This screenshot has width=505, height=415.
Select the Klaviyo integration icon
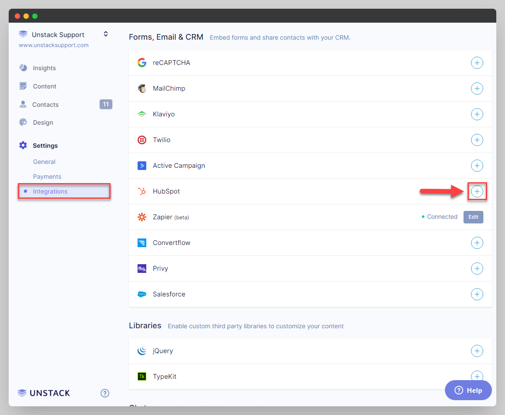pos(141,114)
